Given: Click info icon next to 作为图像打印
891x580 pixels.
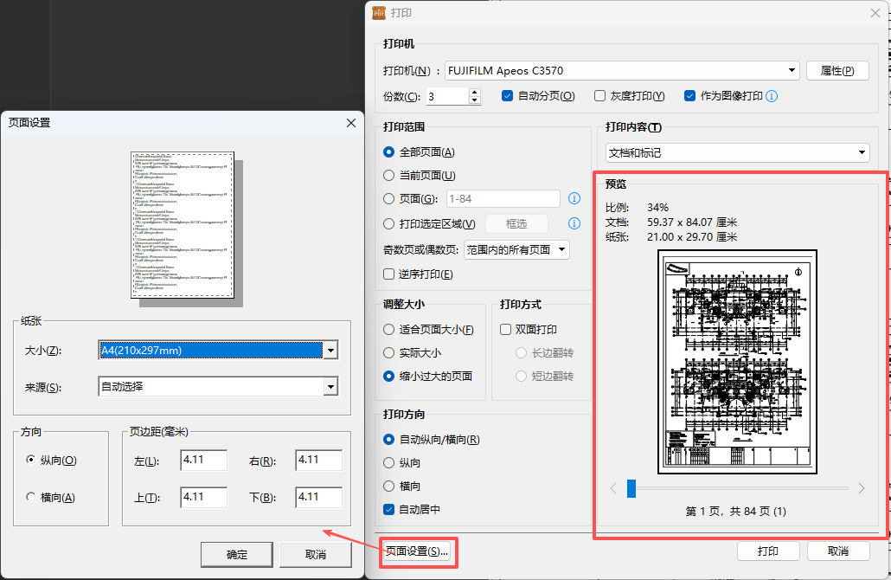Looking at the screenshot, I should click(772, 96).
